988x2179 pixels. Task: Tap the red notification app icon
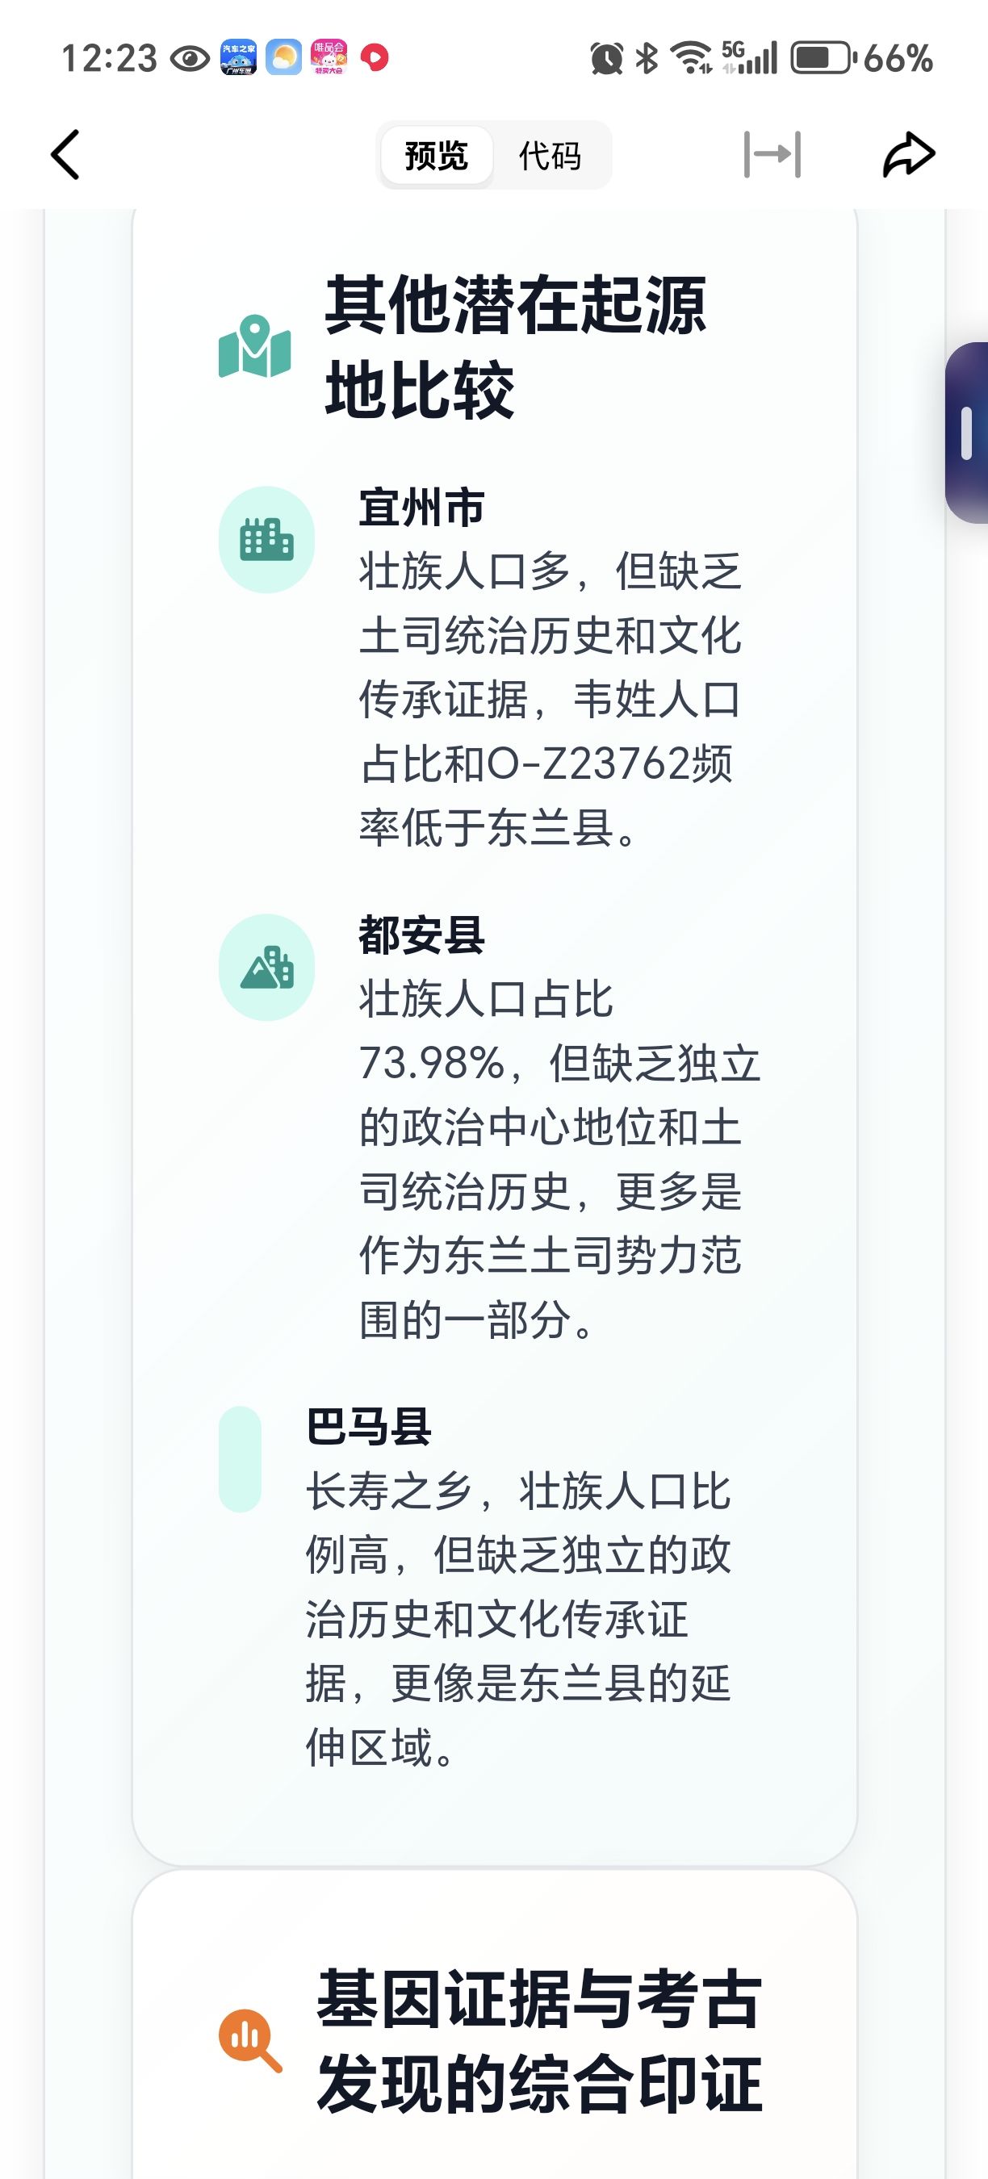click(x=375, y=58)
